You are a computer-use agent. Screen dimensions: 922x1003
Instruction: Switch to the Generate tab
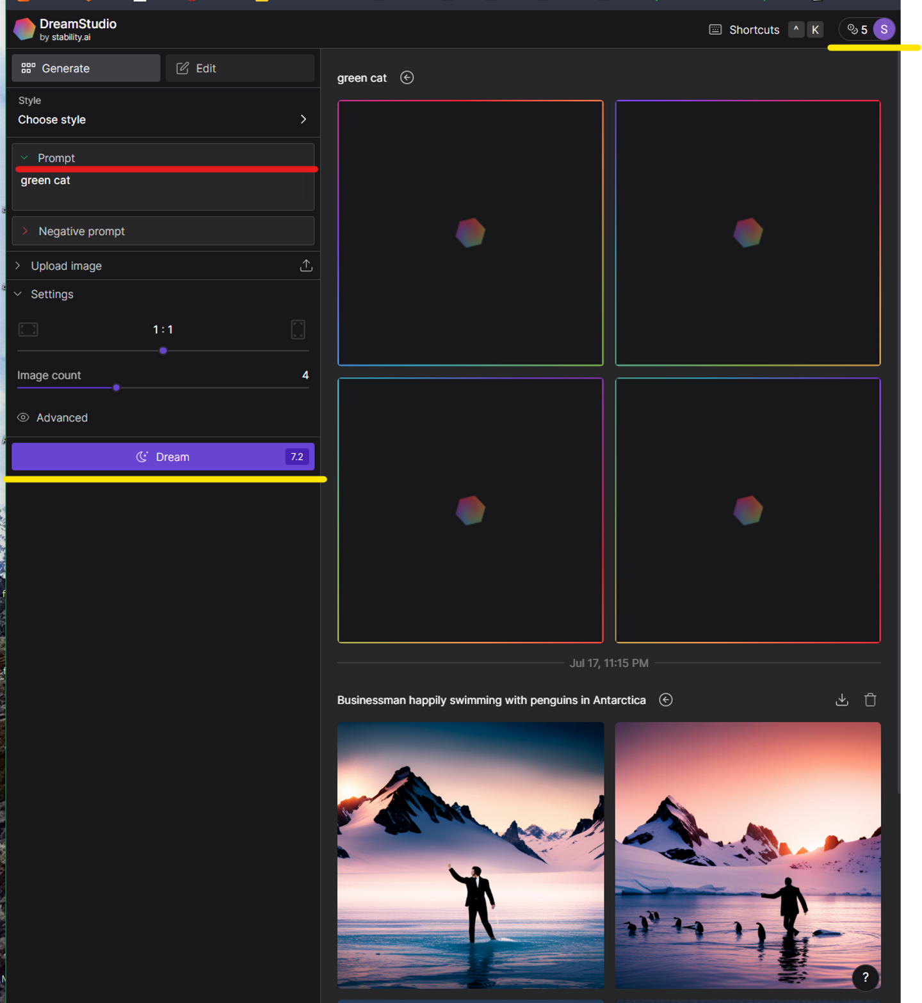click(86, 68)
